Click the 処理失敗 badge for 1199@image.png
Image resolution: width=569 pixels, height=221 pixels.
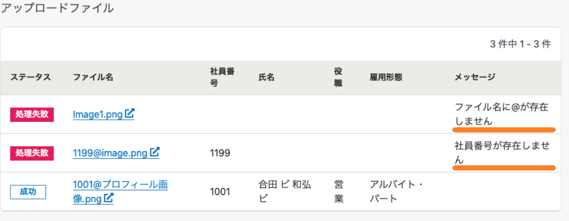click(32, 153)
